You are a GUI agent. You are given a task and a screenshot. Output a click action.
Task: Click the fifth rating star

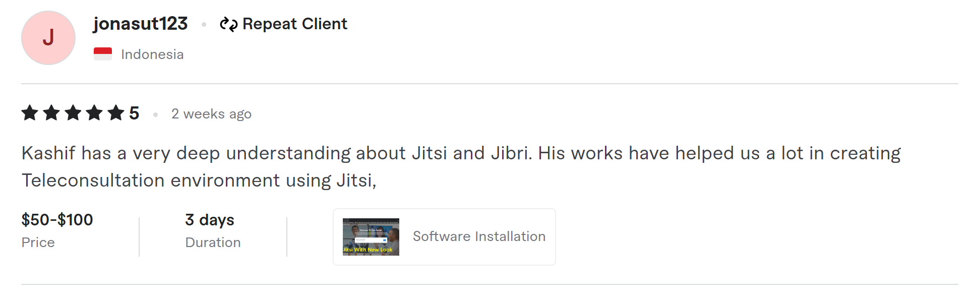(116, 113)
